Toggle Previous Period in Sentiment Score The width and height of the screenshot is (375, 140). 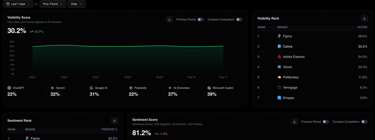click(x=326, y=122)
